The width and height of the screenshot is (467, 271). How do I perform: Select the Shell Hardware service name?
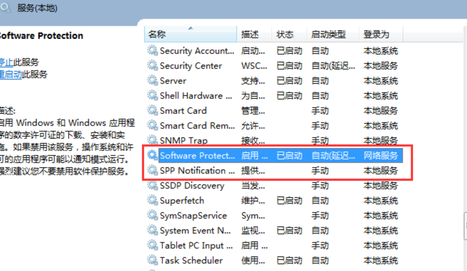click(x=196, y=96)
